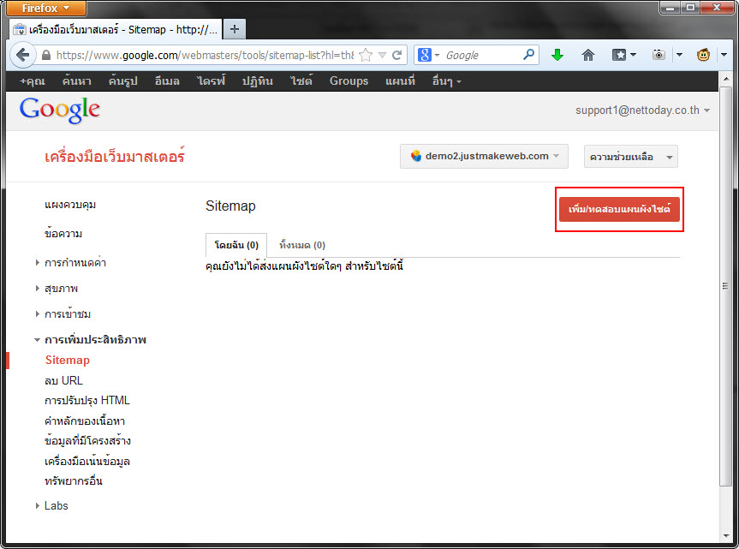Open ข้อมูลที่มีโครงสร้าง in sidebar
Viewport: 739px width, 549px height.
(87, 441)
